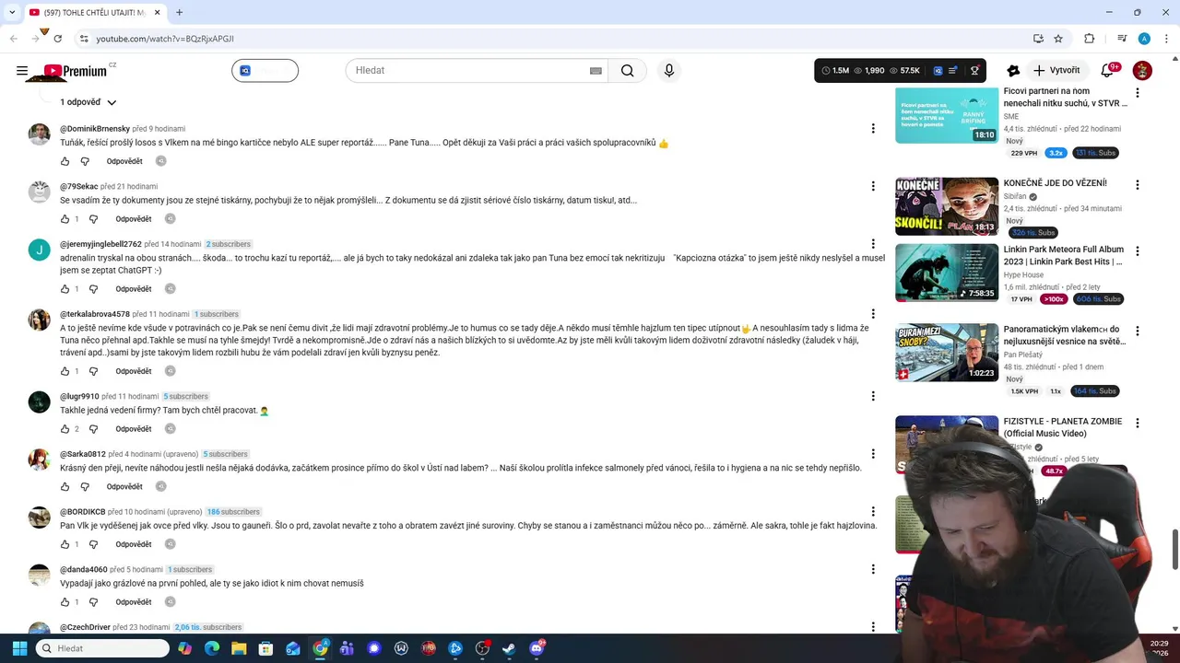This screenshot has height=663, width=1180.
Task: Click the Vytvořit create button
Action: [x=1056, y=71]
